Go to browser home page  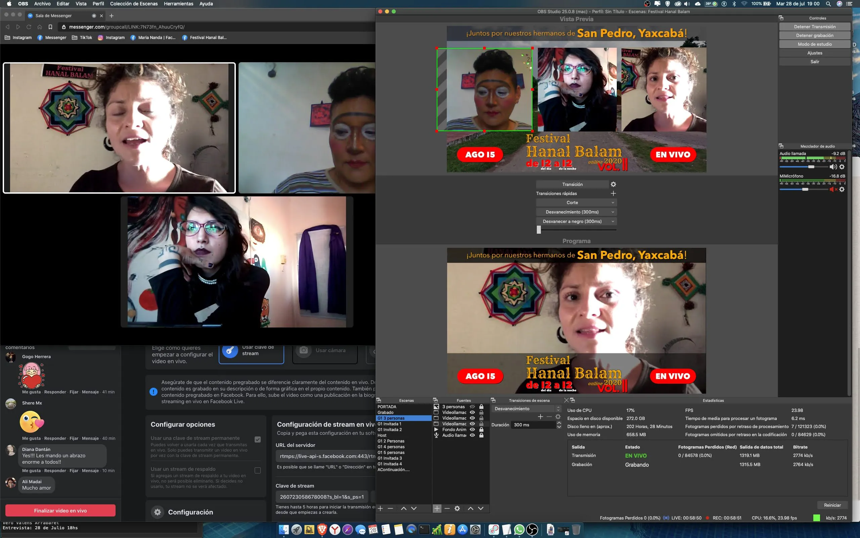click(39, 27)
